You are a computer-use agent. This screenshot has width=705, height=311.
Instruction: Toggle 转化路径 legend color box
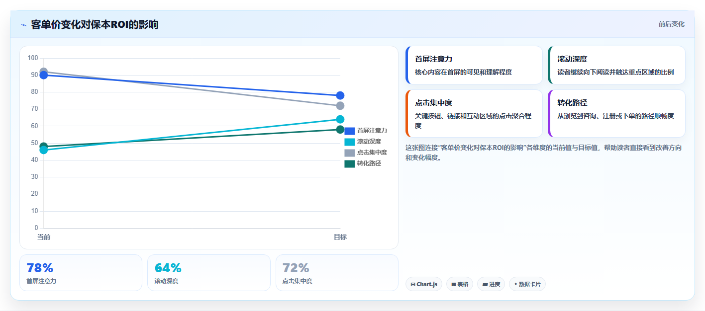pyautogui.click(x=350, y=163)
